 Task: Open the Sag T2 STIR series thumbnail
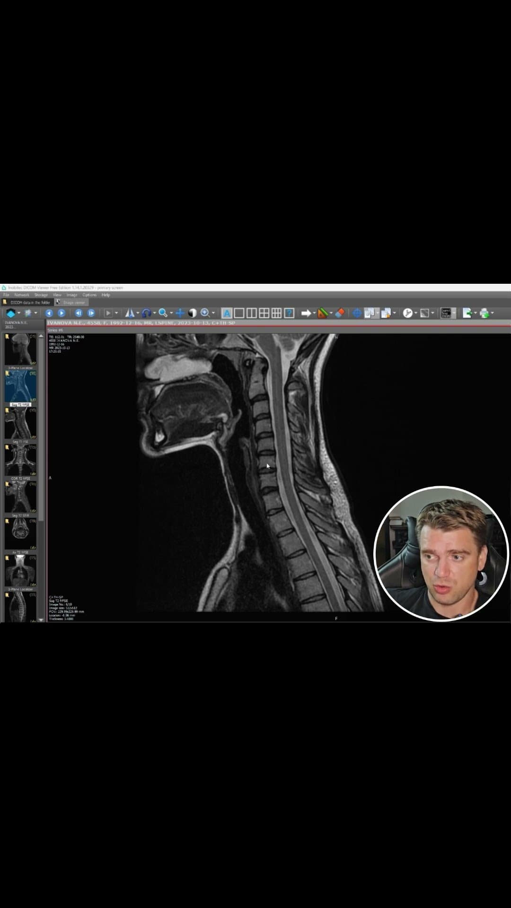(x=20, y=497)
